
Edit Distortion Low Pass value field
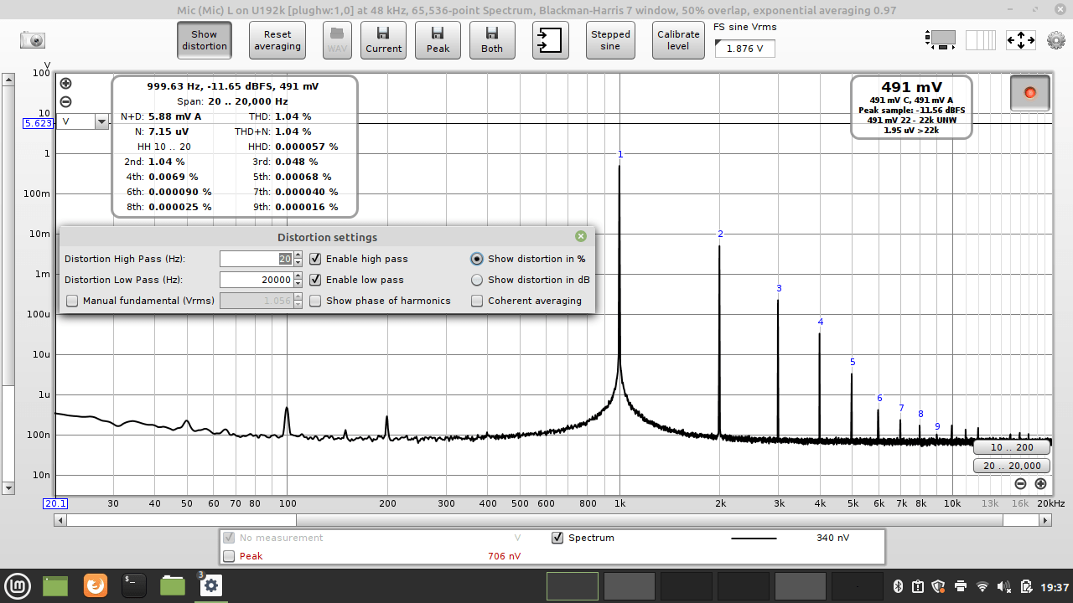point(256,280)
